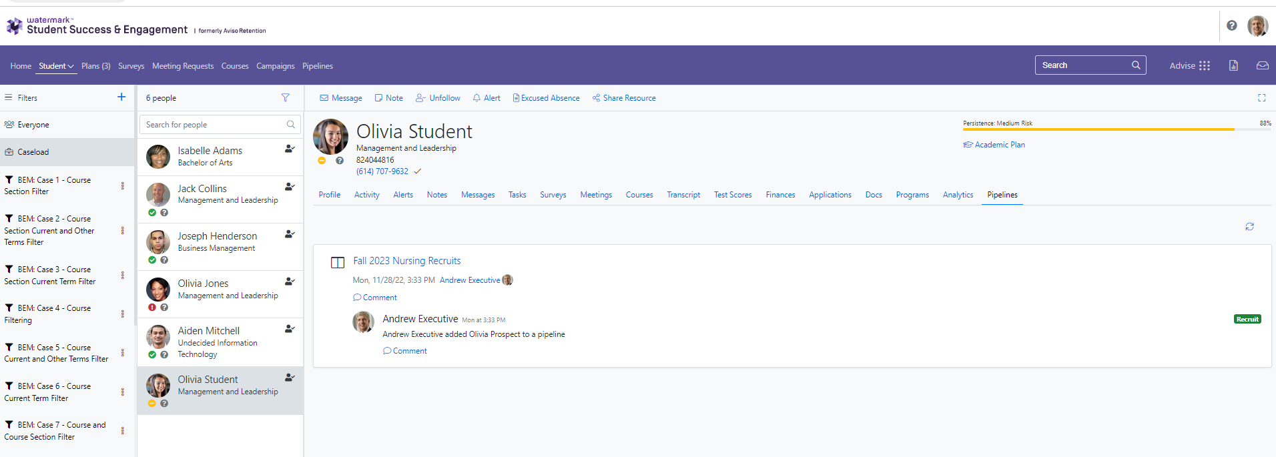The height and width of the screenshot is (457, 1276).
Task: Open Surveys in the top navigation bar
Action: pos(131,66)
